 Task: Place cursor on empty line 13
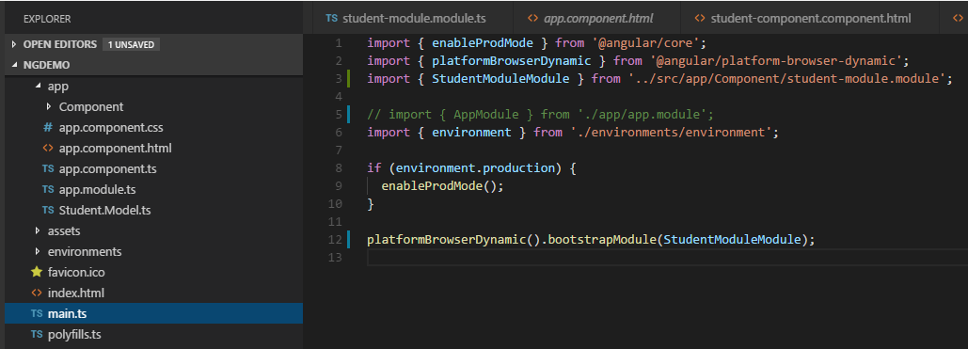click(x=667, y=257)
